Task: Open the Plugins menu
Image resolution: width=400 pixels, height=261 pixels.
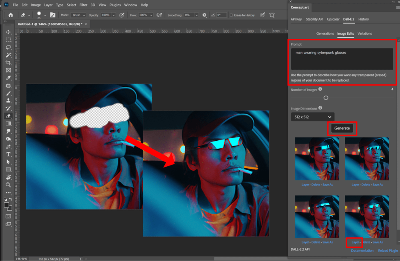Action: 115,5
